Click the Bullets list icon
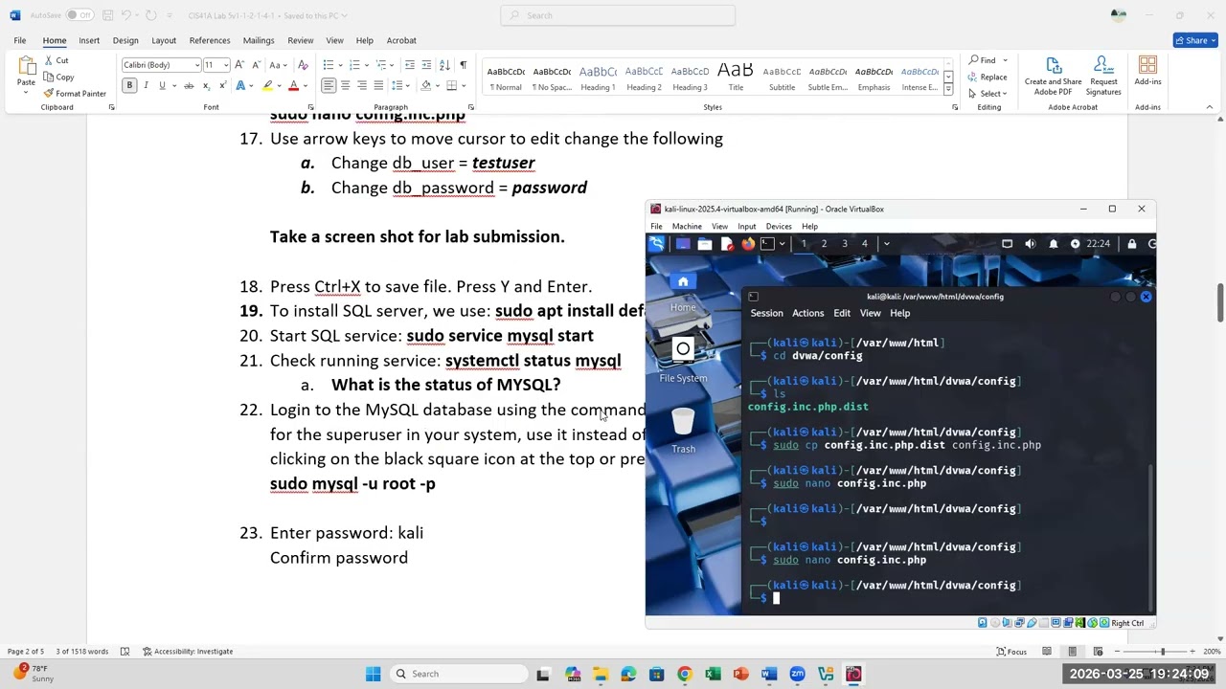Viewport: 1226px width, 689px height. tap(328, 65)
